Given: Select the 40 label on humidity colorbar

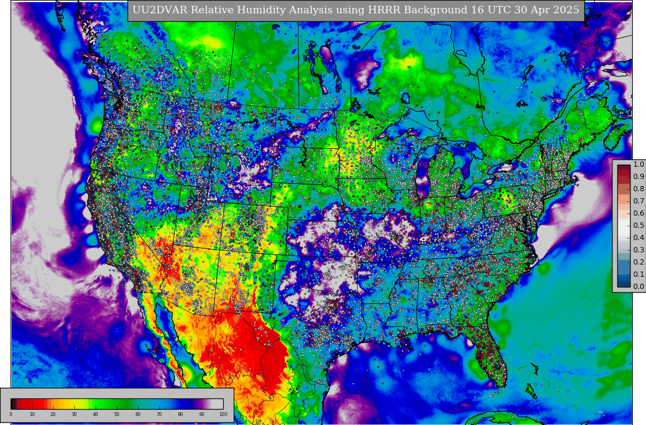Looking at the screenshot, I should point(96,414).
